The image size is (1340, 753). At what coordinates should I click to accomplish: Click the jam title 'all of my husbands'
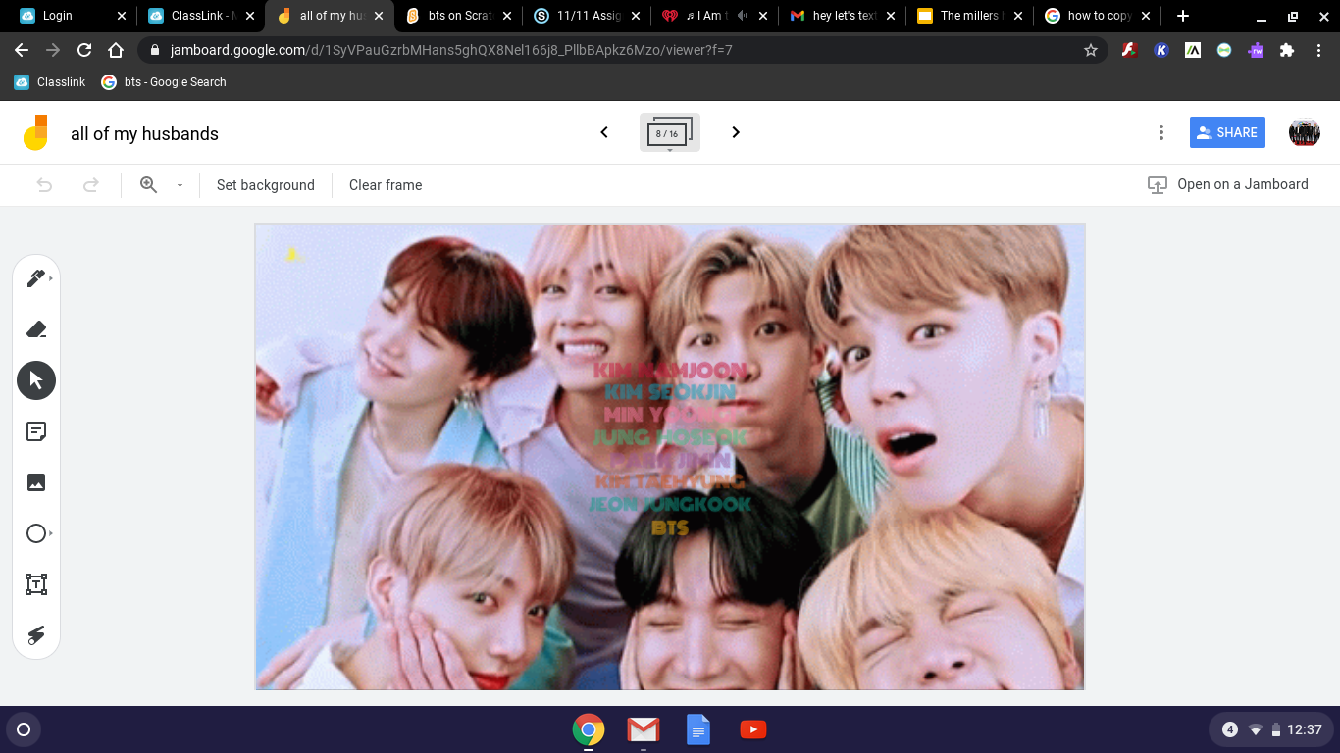[144, 134]
